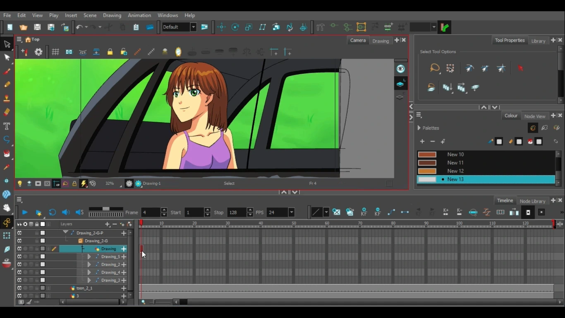Viewport: 565px width, 318px height.
Task: Expand the Drawing_5 layer
Action: pyautogui.click(x=89, y=257)
